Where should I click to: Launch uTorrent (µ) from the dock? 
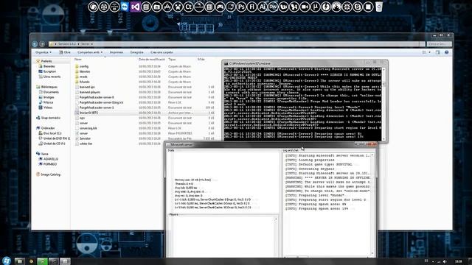(x=315, y=7)
